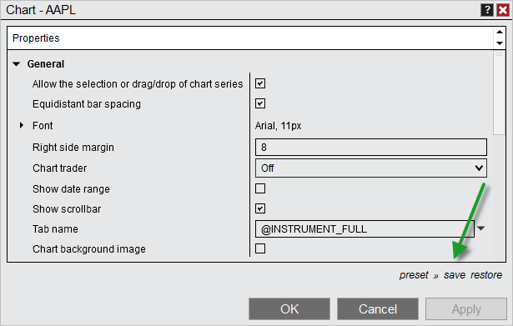Click the Properties header up arrow
This screenshot has width=513, height=326.
(500, 32)
